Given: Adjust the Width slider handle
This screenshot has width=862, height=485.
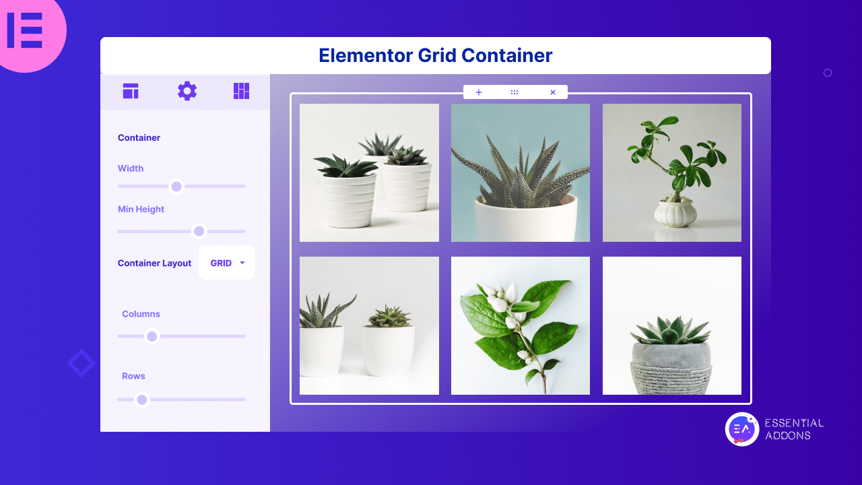Looking at the screenshot, I should coord(176,187).
